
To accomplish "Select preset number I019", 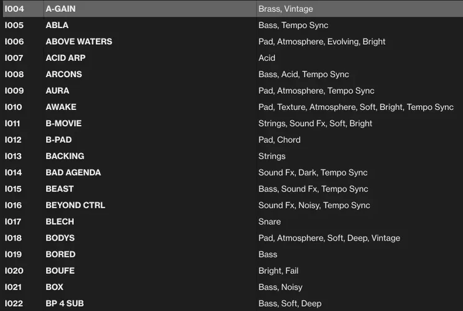I will [x=14, y=254].
